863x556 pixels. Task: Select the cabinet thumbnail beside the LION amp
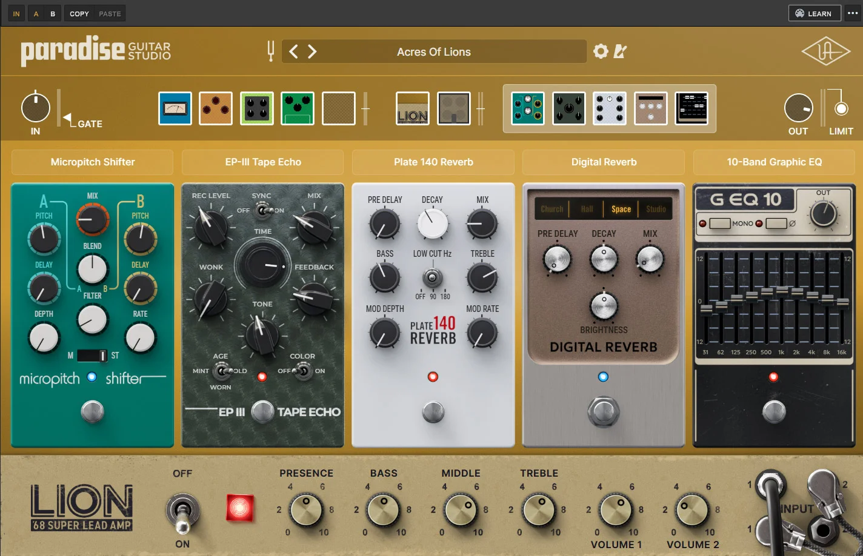[x=454, y=108]
